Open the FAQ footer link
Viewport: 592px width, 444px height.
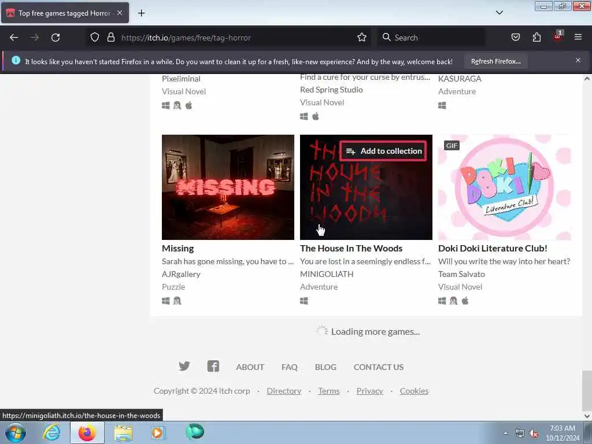point(290,367)
